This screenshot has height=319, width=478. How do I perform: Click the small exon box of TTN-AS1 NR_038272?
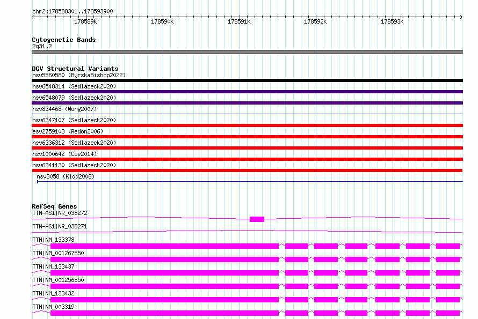click(257, 219)
